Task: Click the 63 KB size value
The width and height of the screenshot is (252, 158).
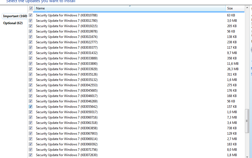Action: [231, 15]
